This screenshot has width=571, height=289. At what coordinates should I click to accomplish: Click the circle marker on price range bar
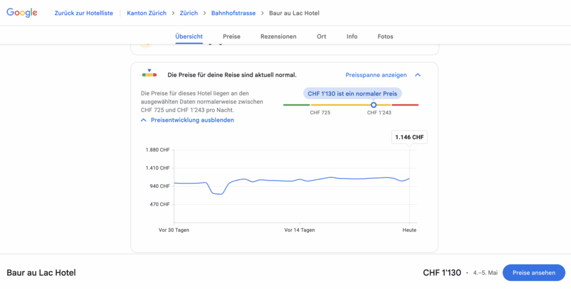373,105
